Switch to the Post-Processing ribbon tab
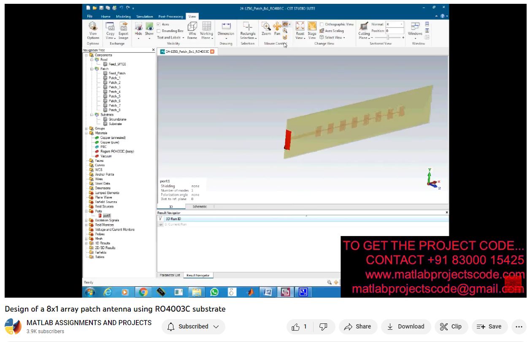This screenshot has height=342, width=530. [x=170, y=16]
